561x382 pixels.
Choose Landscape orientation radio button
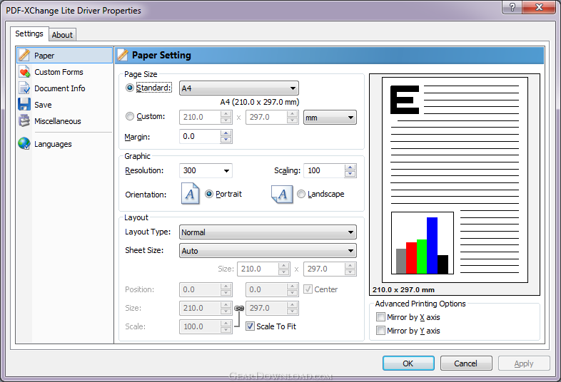click(x=301, y=194)
